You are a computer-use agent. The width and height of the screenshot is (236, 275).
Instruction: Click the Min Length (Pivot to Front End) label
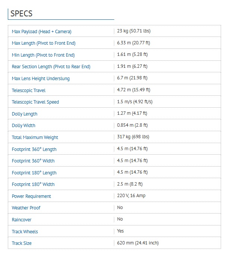[x=43, y=55]
